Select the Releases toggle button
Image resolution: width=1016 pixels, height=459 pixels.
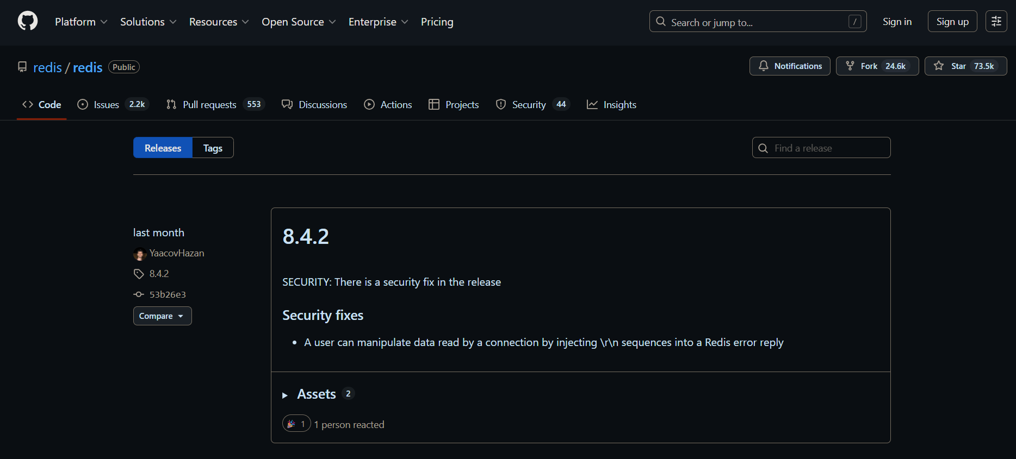pyautogui.click(x=163, y=148)
